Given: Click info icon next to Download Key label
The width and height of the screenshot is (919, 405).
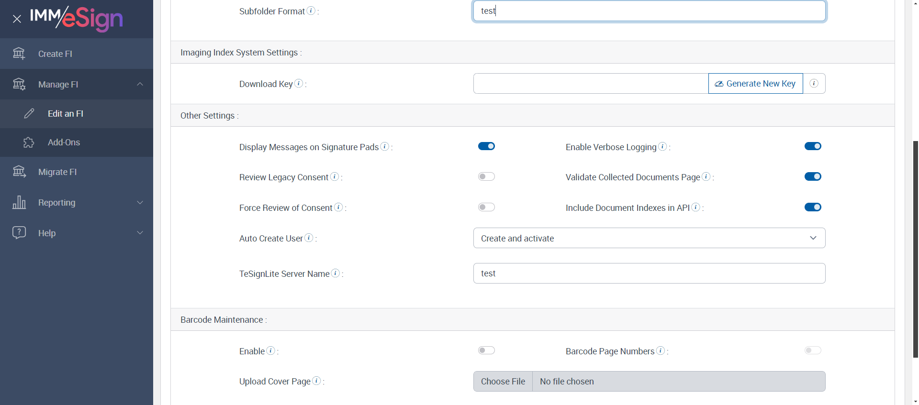Looking at the screenshot, I should pyautogui.click(x=299, y=83).
